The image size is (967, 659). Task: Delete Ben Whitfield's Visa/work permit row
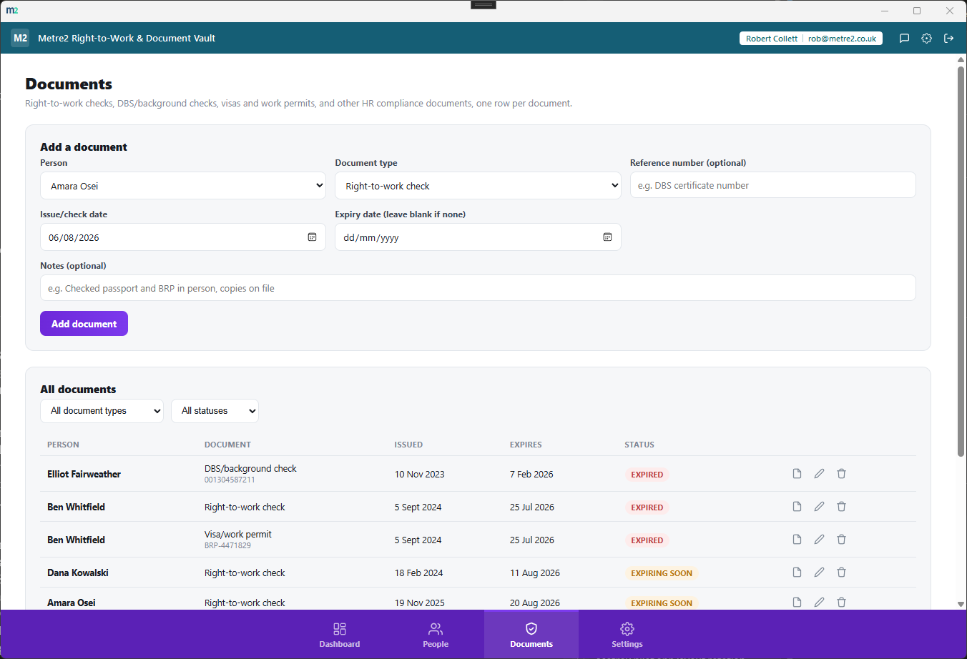click(841, 540)
